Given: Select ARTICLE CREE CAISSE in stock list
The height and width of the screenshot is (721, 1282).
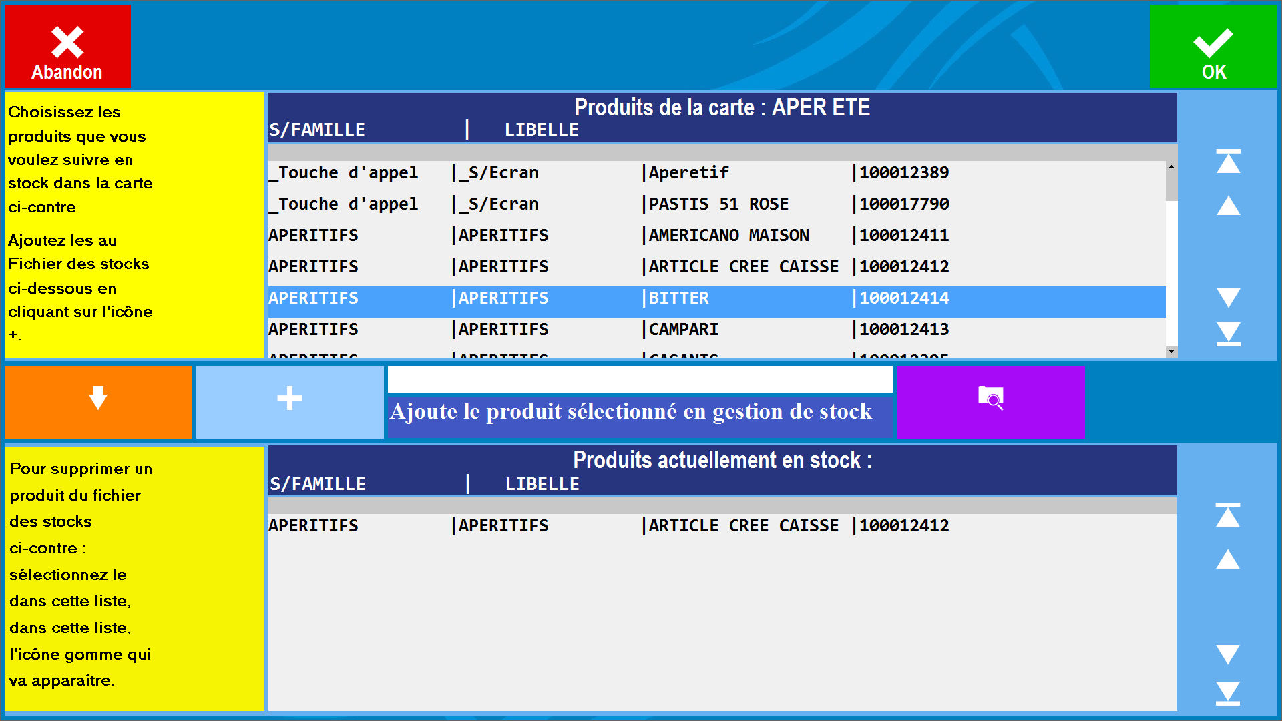Looking at the screenshot, I should (x=722, y=525).
